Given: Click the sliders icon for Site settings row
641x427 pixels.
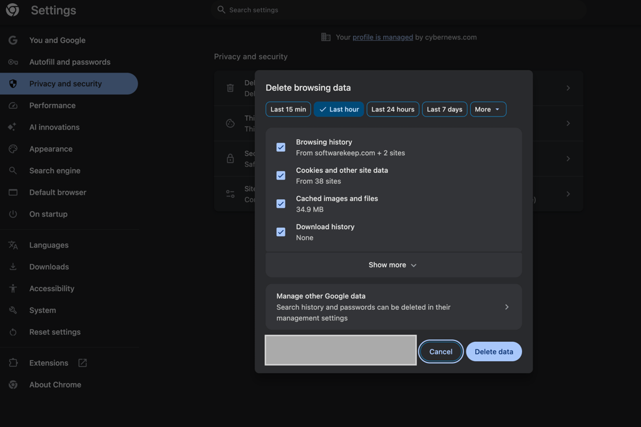Looking at the screenshot, I should [230, 194].
